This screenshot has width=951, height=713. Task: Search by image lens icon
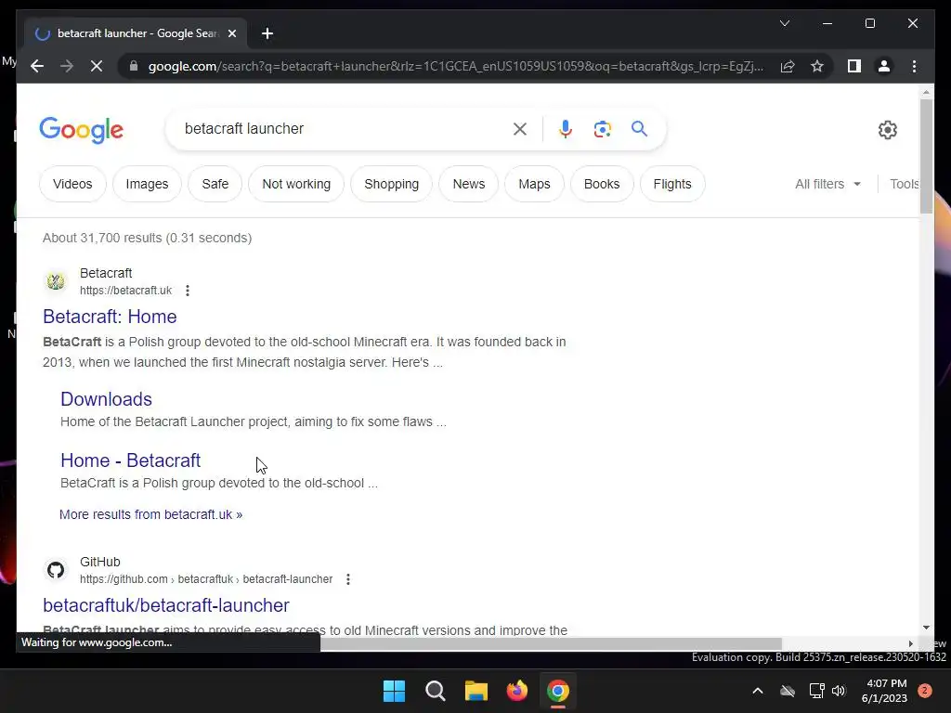tap(602, 128)
